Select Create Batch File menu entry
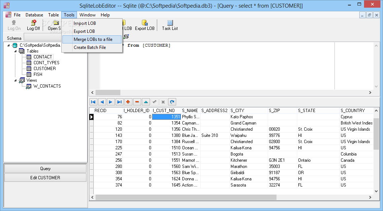383x211 pixels. 92,47
